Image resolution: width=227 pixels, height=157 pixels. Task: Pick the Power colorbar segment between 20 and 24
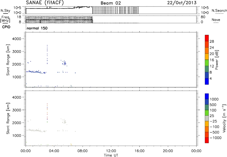[207, 50]
